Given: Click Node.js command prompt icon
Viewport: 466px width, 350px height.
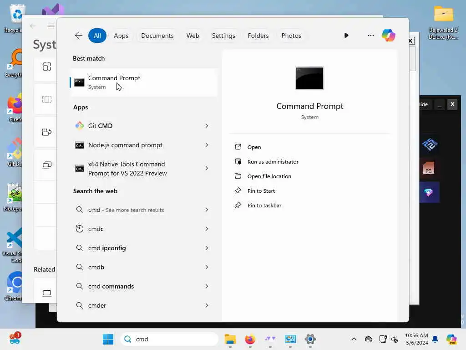Looking at the screenshot, I should (x=79, y=145).
